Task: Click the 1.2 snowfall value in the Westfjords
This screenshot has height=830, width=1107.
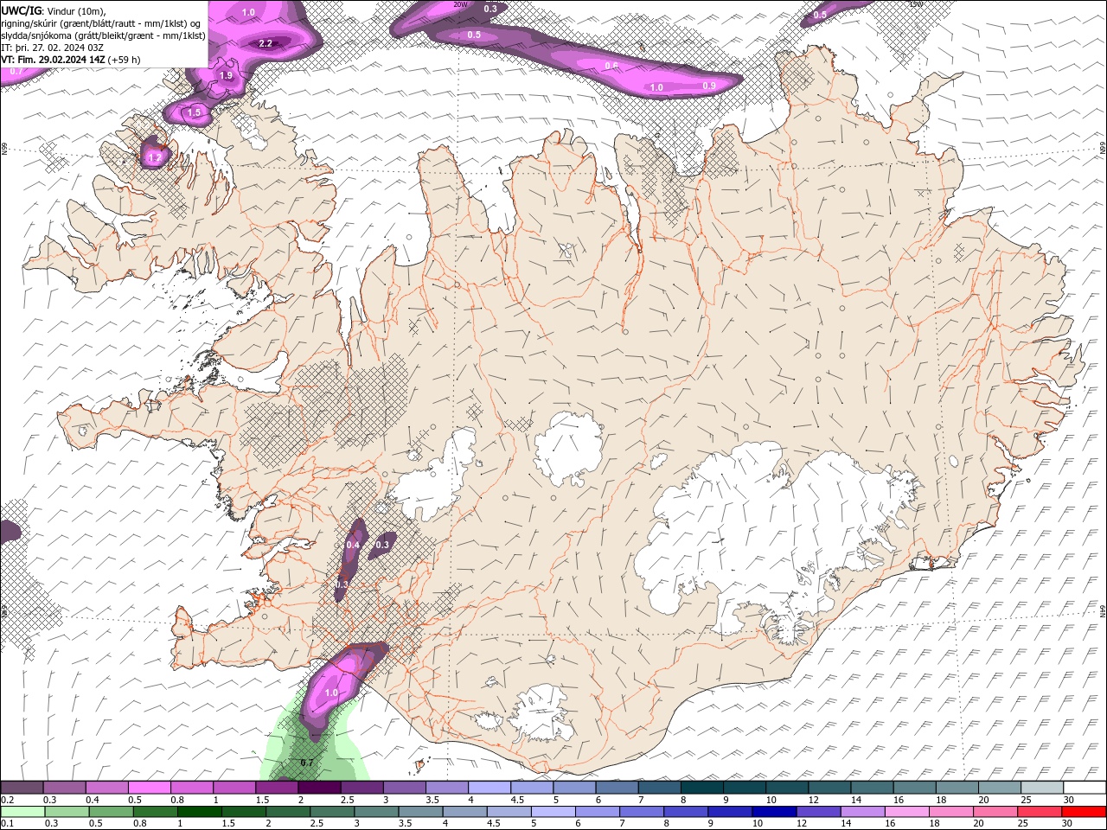Action: pos(155,158)
